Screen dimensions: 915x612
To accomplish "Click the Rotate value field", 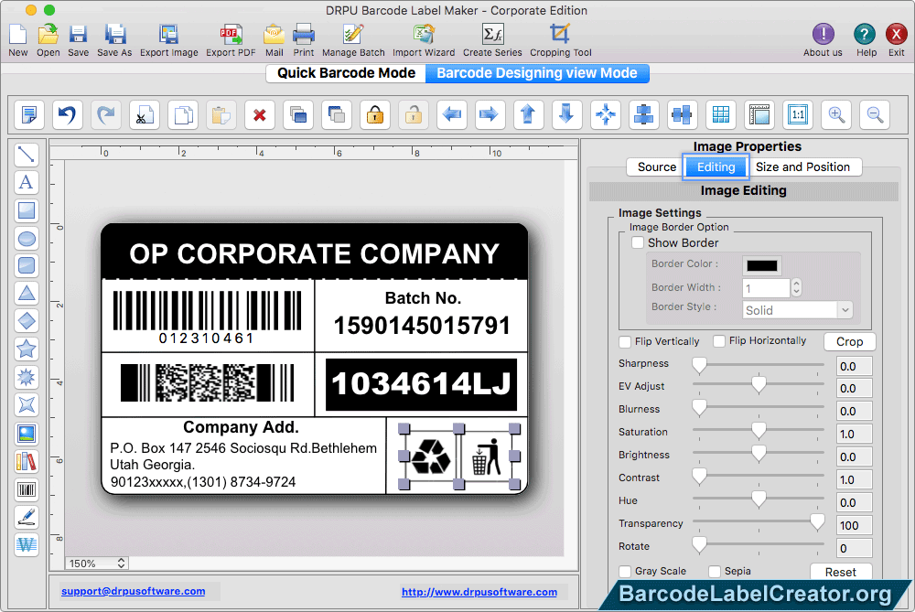I will pyautogui.click(x=854, y=548).
